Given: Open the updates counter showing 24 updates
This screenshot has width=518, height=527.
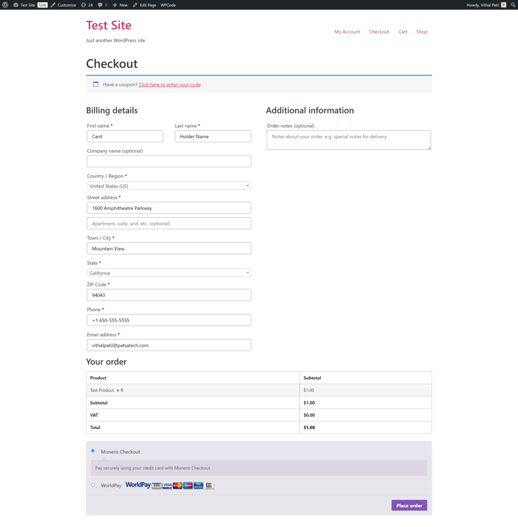Looking at the screenshot, I should click(x=85, y=5).
